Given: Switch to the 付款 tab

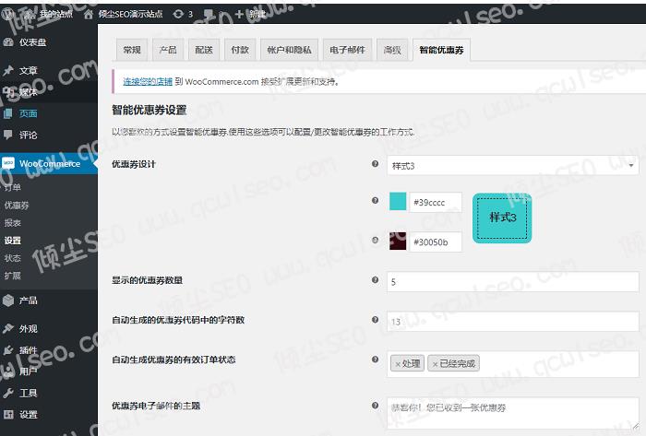Looking at the screenshot, I should (240, 50).
